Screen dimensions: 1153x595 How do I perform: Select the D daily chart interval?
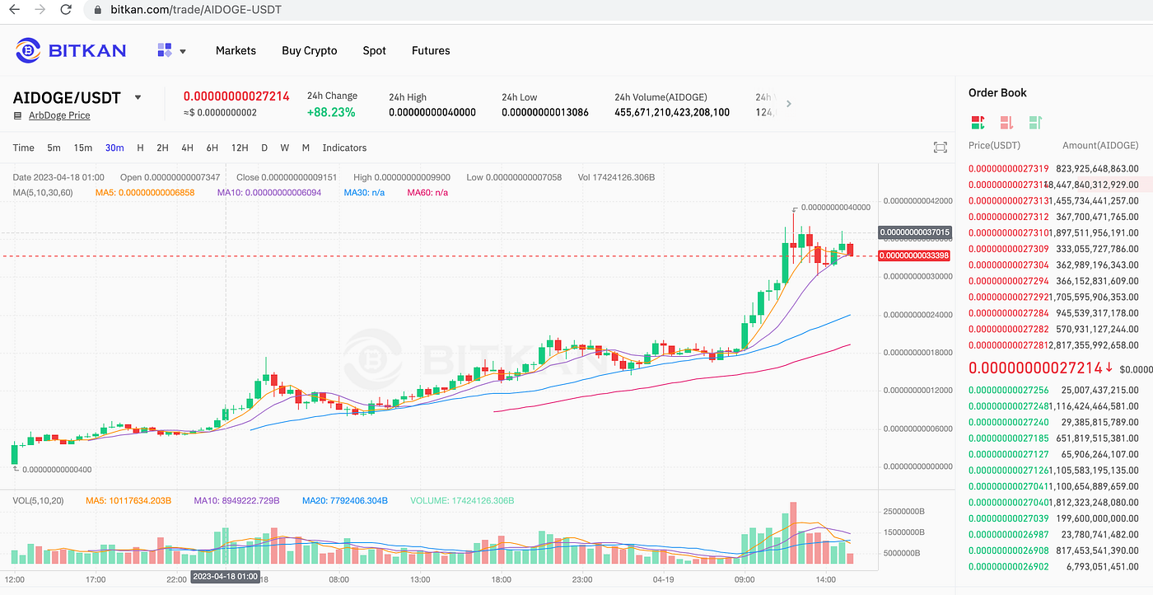click(x=264, y=148)
